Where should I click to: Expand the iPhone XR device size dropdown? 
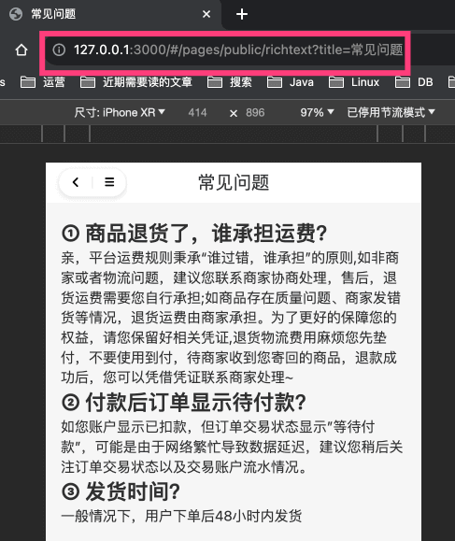pyautogui.click(x=120, y=112)
